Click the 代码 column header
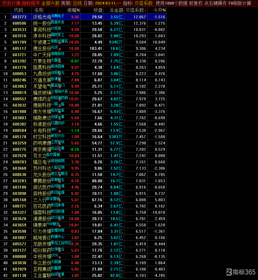258x280 pixels. [x=19, y=10]
